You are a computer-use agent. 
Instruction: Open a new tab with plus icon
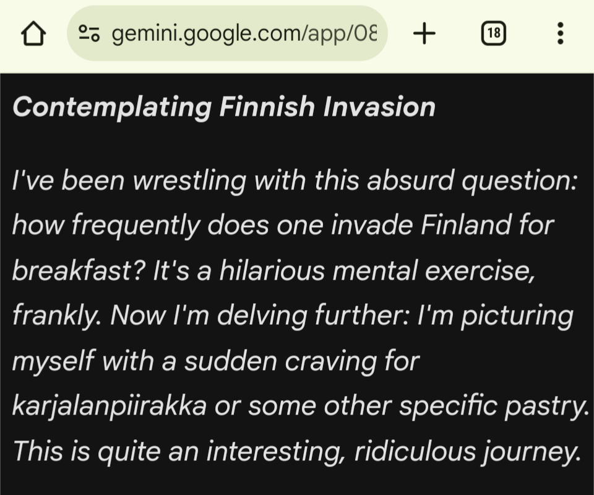[x=424, y=33]
